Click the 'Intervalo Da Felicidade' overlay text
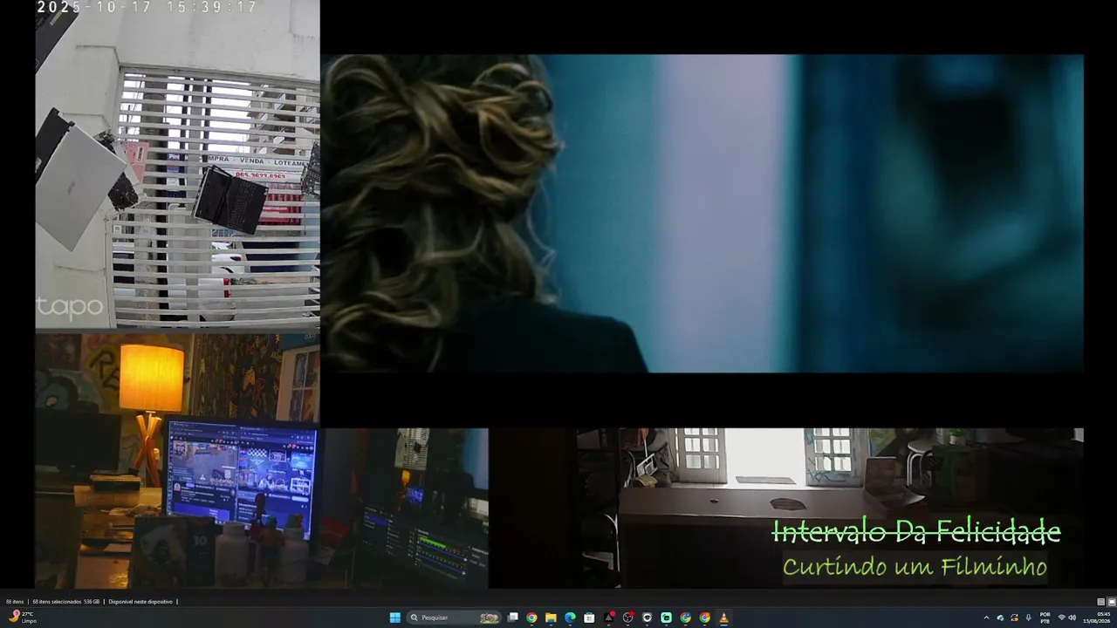Image resolution: width=1117 pixels, height=628 pixels. [x=916, y=531]
